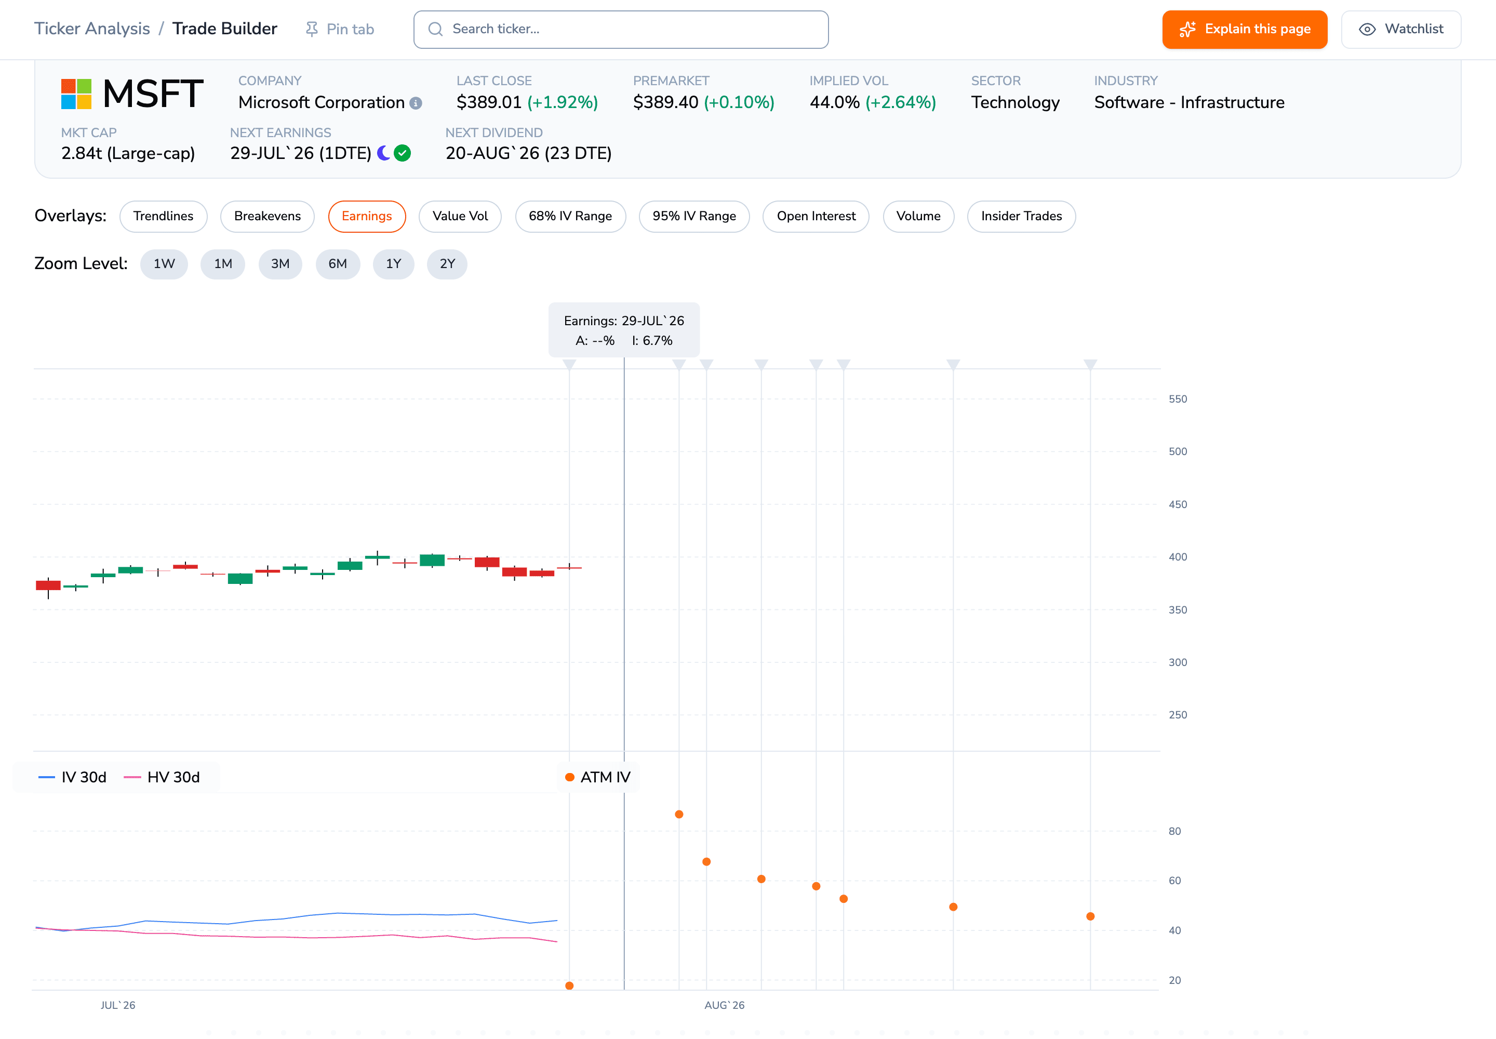Click the Search ticker input field
This screenshot has height=1039, width=1496.
coord(621,29)
